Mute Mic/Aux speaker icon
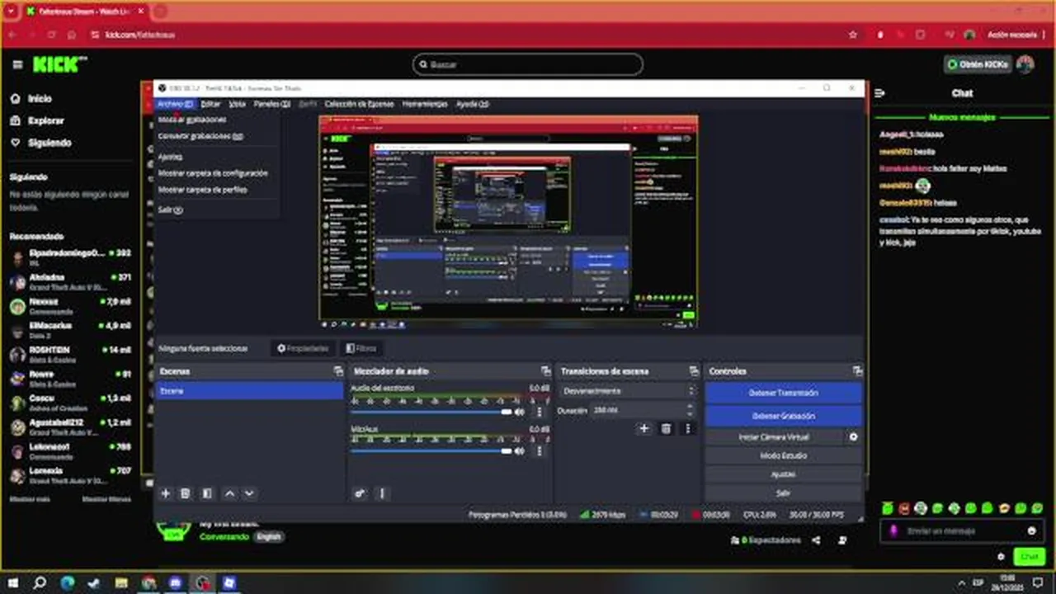1056x594 pixels. (520, 450)
